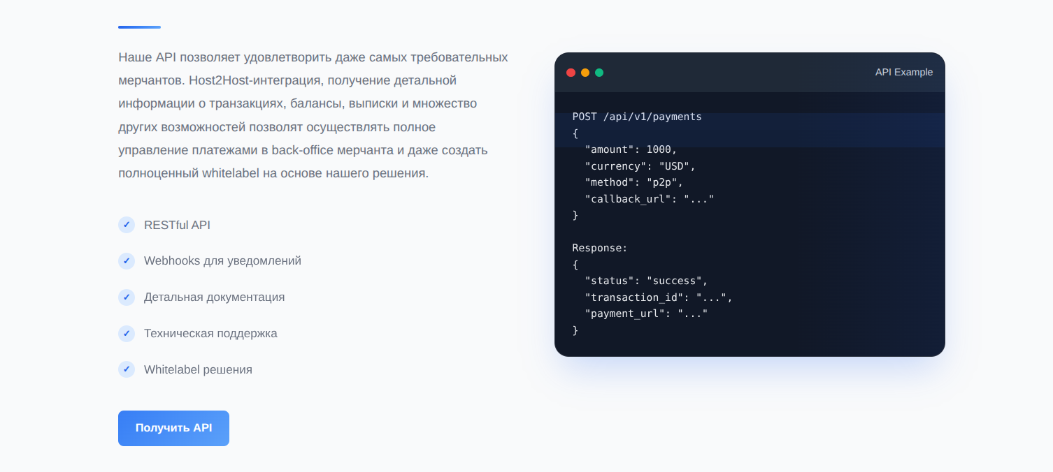Select the POST /api/v1/payments code line

pos(636,117)
